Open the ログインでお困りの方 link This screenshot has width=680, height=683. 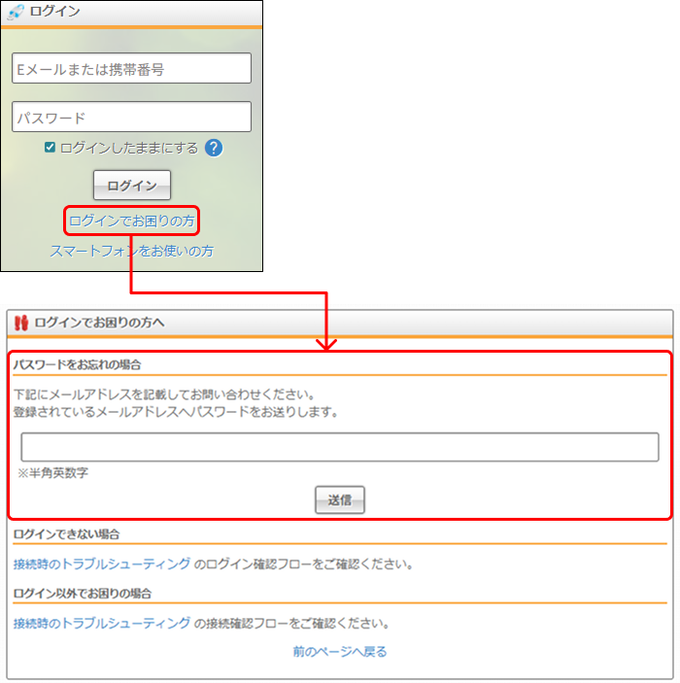(131, 221)
